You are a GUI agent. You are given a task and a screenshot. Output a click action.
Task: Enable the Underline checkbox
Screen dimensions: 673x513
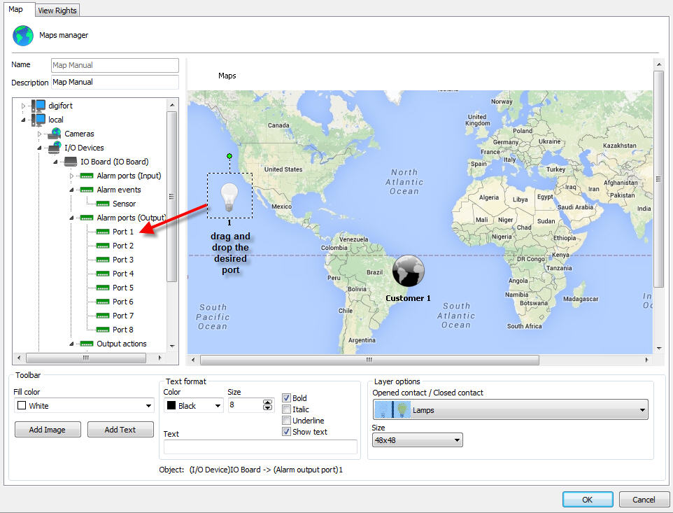286,421
